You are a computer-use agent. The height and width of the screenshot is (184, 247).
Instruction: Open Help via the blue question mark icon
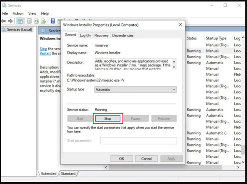coord(53,21)
